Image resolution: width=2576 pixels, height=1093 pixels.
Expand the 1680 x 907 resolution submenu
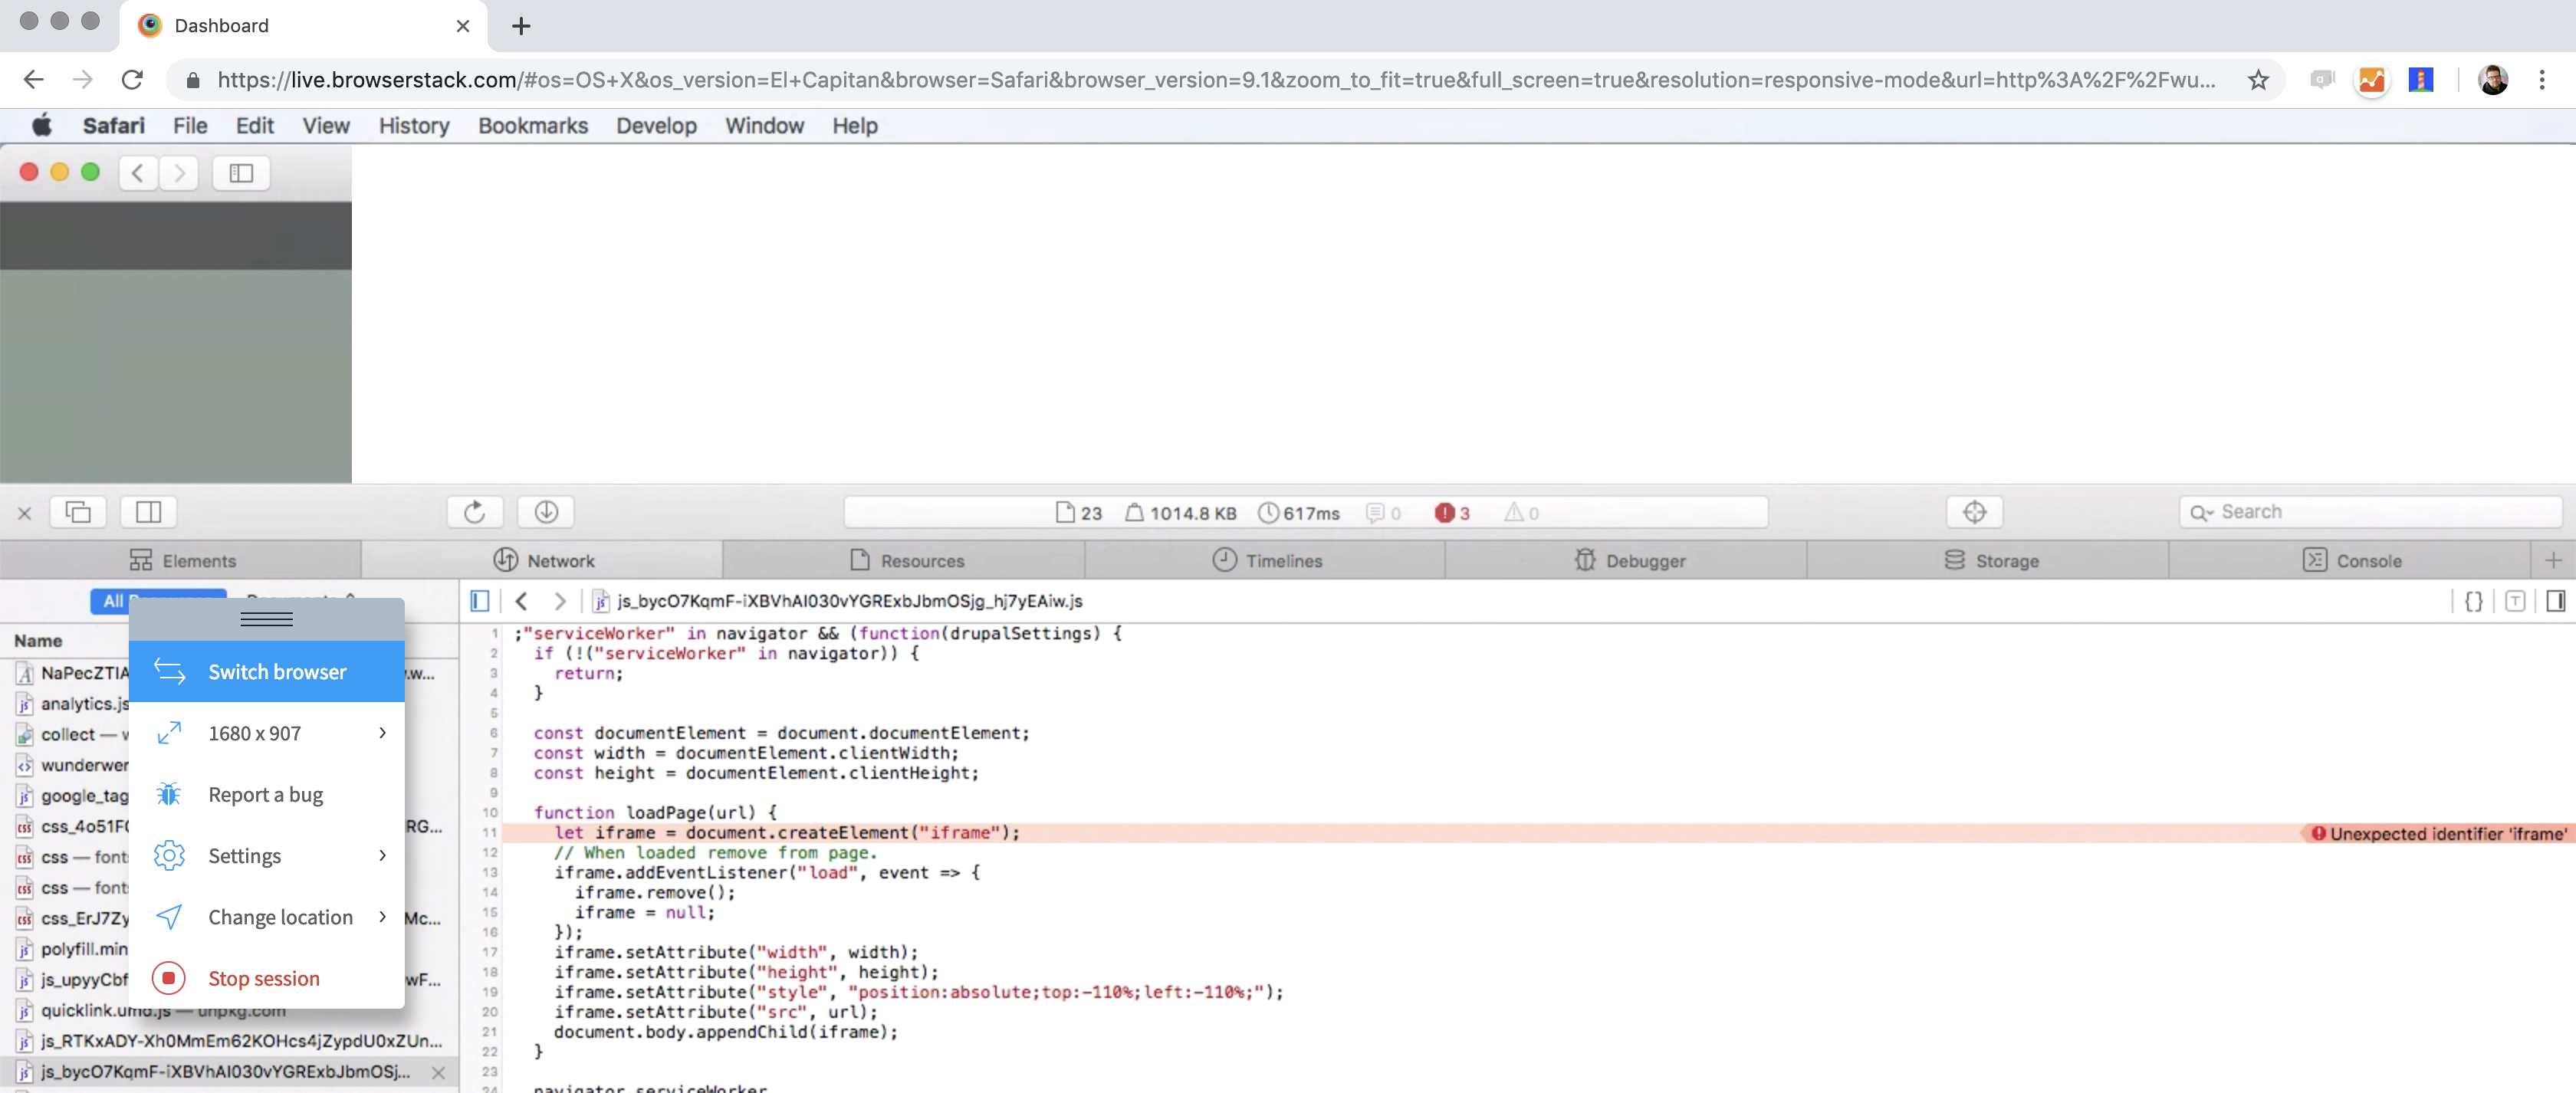pos(382,733)
